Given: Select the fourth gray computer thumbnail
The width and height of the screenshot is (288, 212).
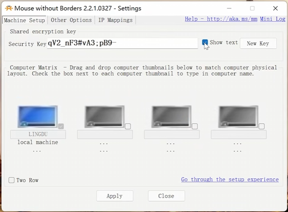Looking at the screenshot, I should click(238, 116).
